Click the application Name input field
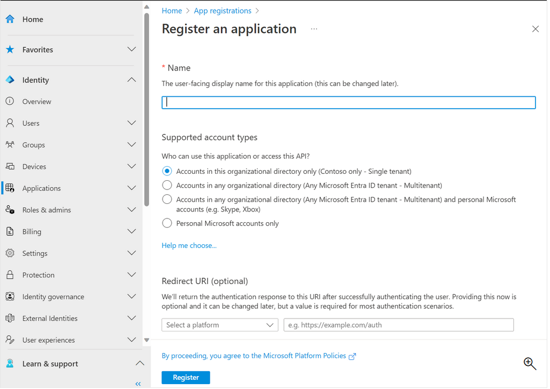 (x=348, y=102)
